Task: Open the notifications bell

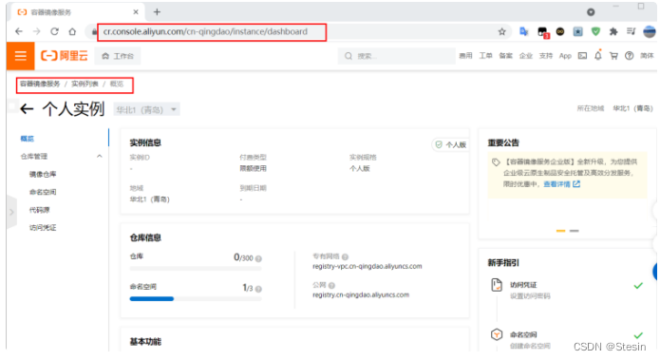Action: point(598,55)
